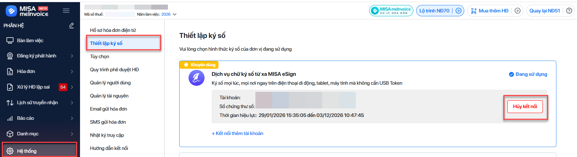This screenshot has width=577, height=157.
Task: Click the Hóa đơn document icon
Action: click(10, 72)
